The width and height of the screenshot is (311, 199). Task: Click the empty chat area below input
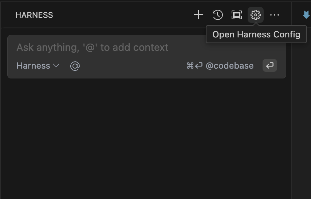coord(146,138)
